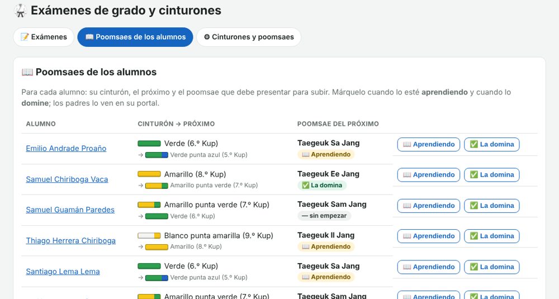Open Santiago Lema Lema's profile link
Viewport: 559px width, 299px height.
click(x=63, y=272)
